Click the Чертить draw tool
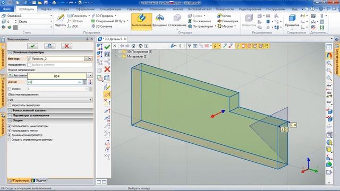The height and width of the screenshot is (191, 340). point(60,21)
